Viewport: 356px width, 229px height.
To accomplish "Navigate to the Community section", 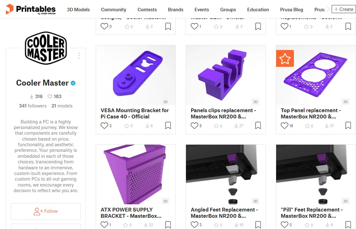I will 114,9.
